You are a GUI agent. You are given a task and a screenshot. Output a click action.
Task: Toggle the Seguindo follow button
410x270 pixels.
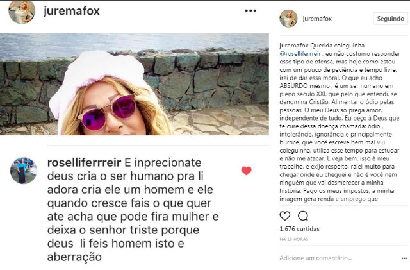pos(390,19)
